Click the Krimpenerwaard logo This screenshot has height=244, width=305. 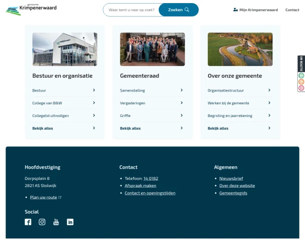click(32, 10)
